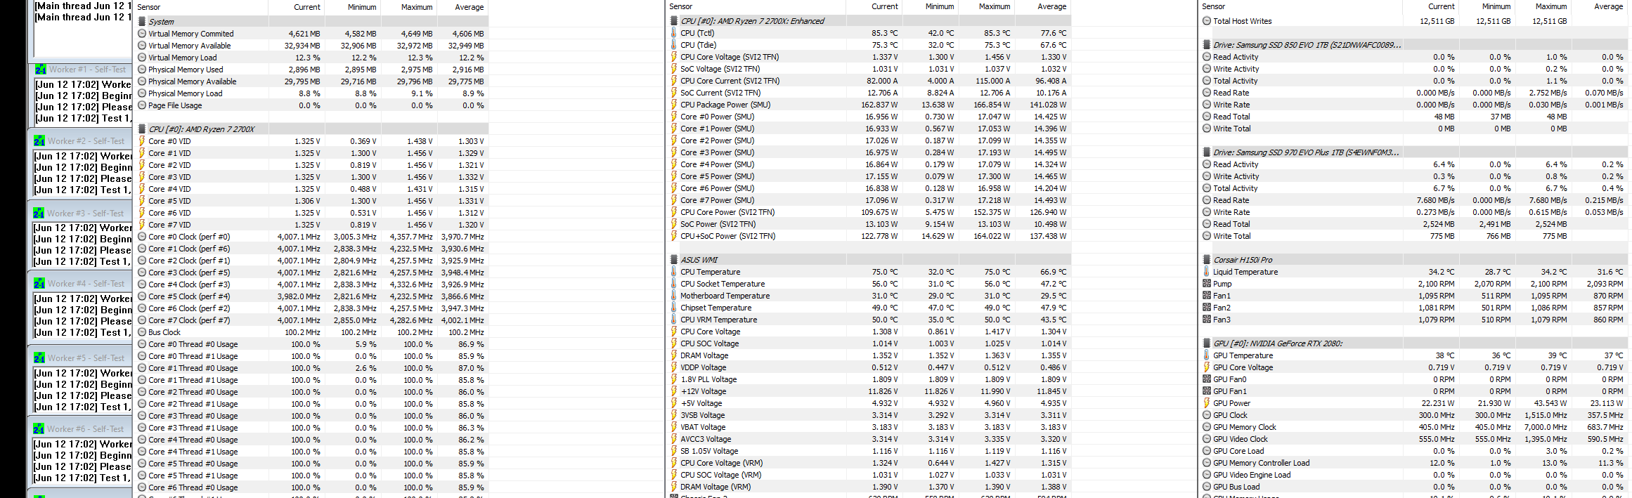
Task: Click the fan icon beside Fan3
Action: click(1207, 320)
